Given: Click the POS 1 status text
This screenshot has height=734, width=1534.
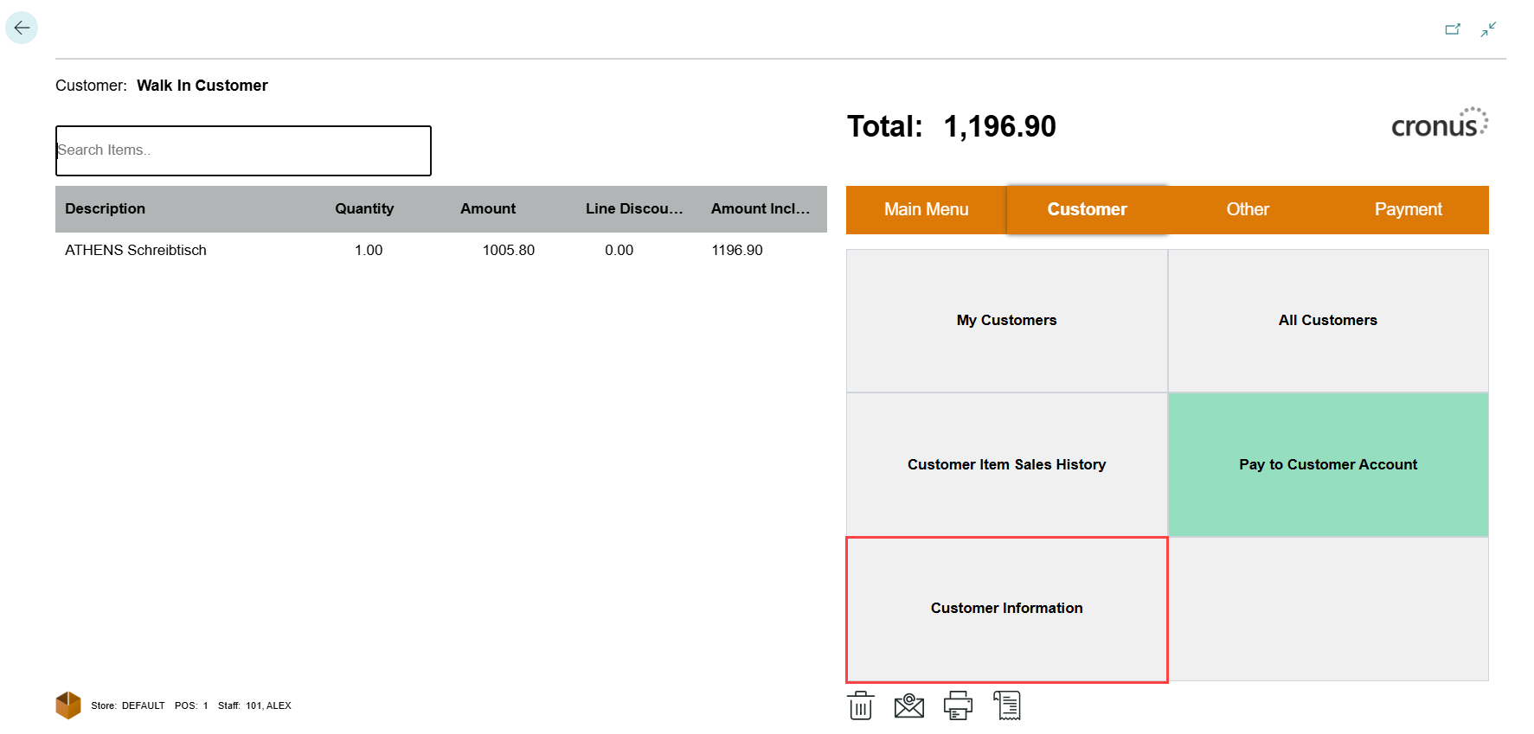Looking at the screenshot, I should (x=191, y=705).
